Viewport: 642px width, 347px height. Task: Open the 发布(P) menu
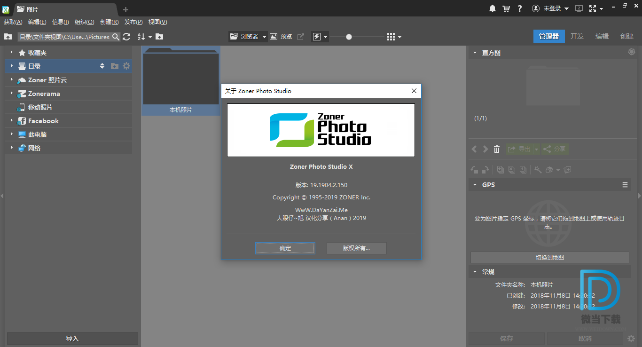(133, 22)
